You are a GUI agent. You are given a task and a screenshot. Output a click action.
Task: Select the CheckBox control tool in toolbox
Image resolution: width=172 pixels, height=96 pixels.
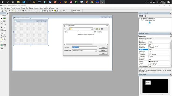2,27
